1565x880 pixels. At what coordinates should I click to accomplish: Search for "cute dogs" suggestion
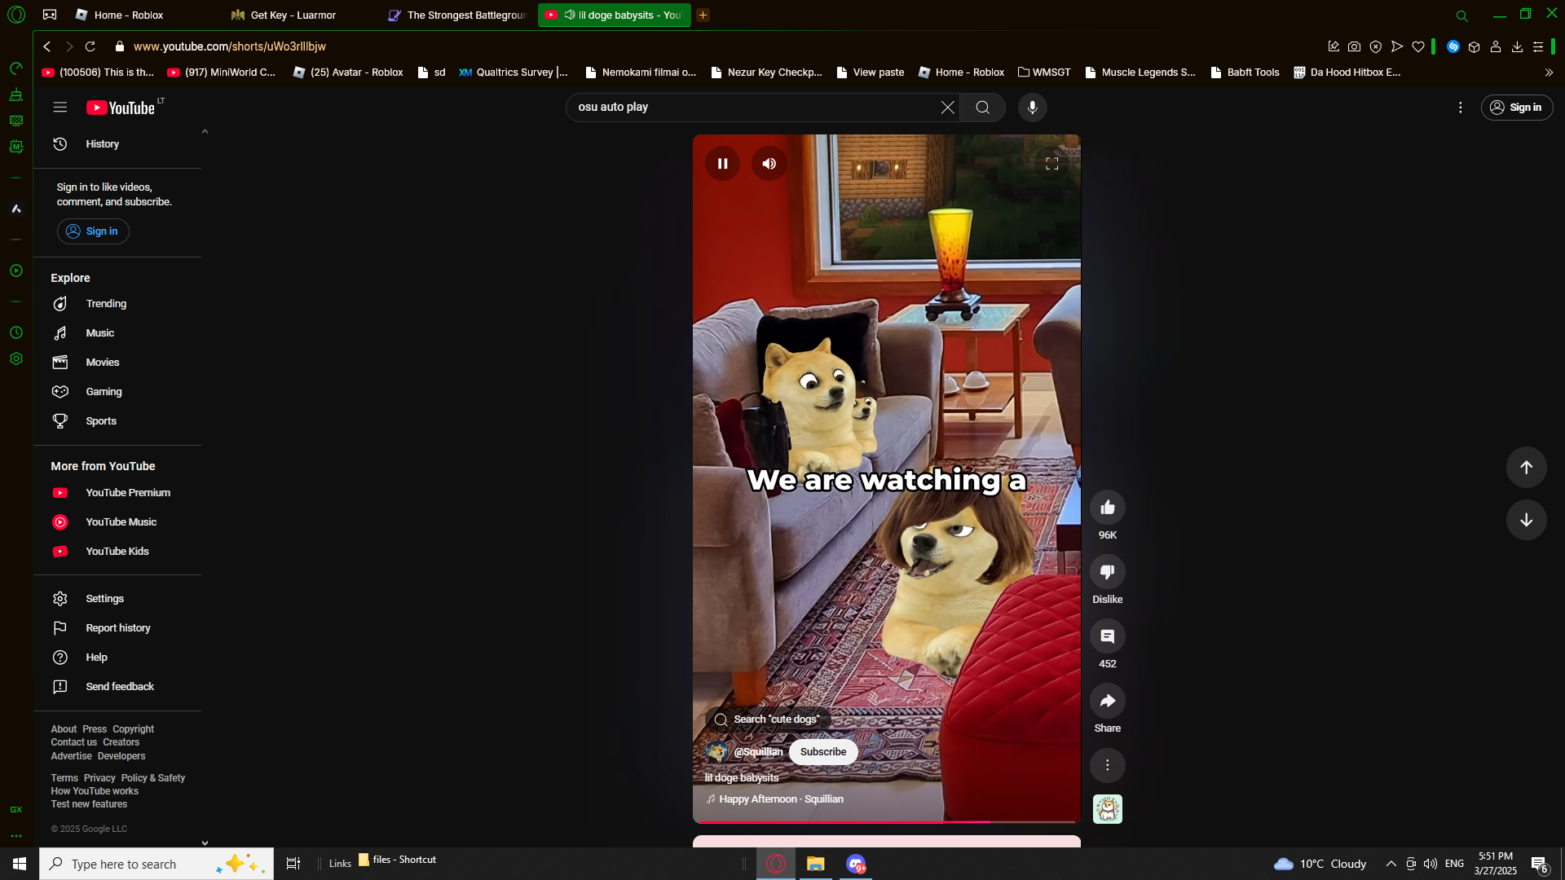point(767,719)
